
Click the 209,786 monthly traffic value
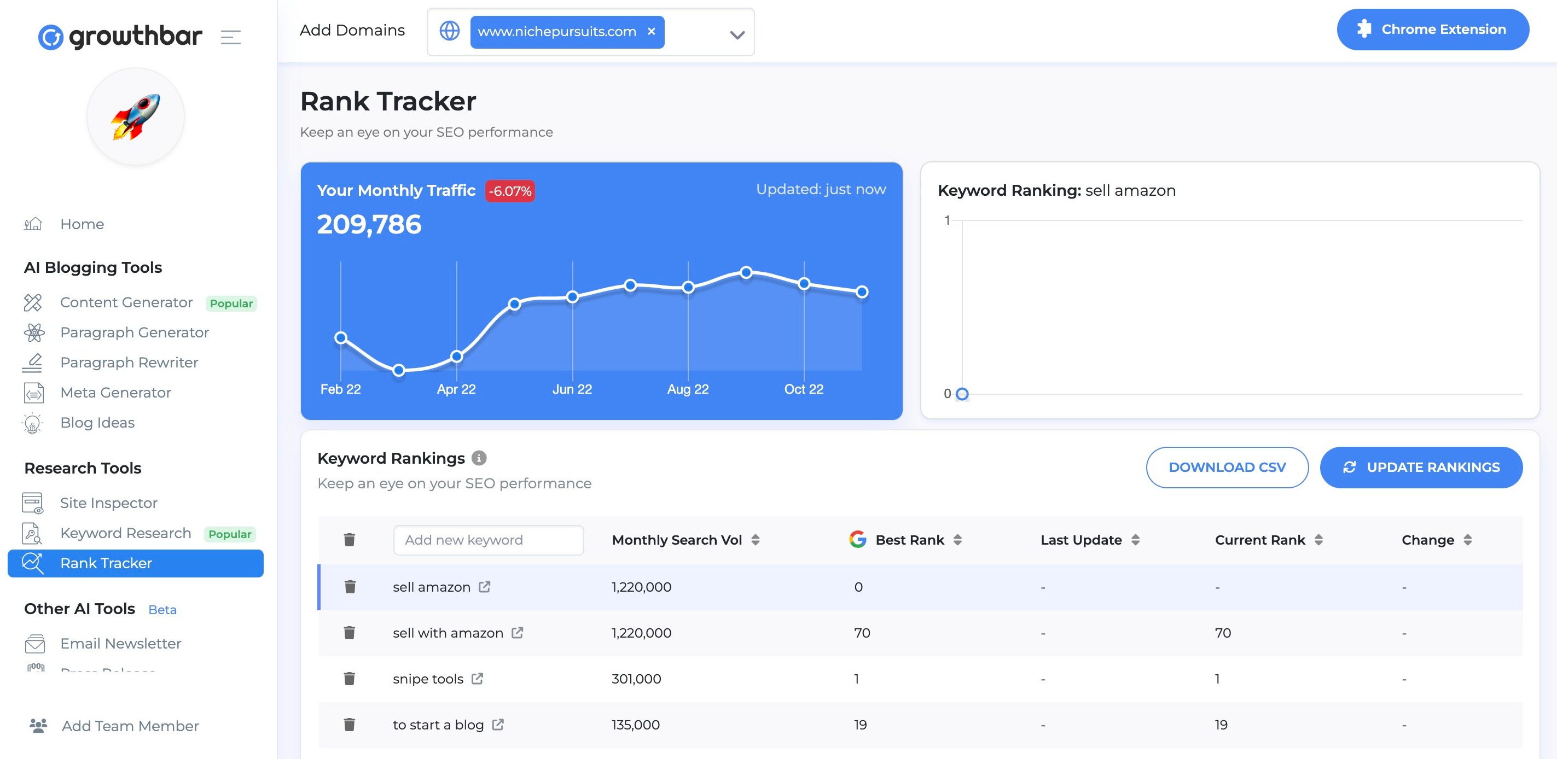click(x=369, y=224)
